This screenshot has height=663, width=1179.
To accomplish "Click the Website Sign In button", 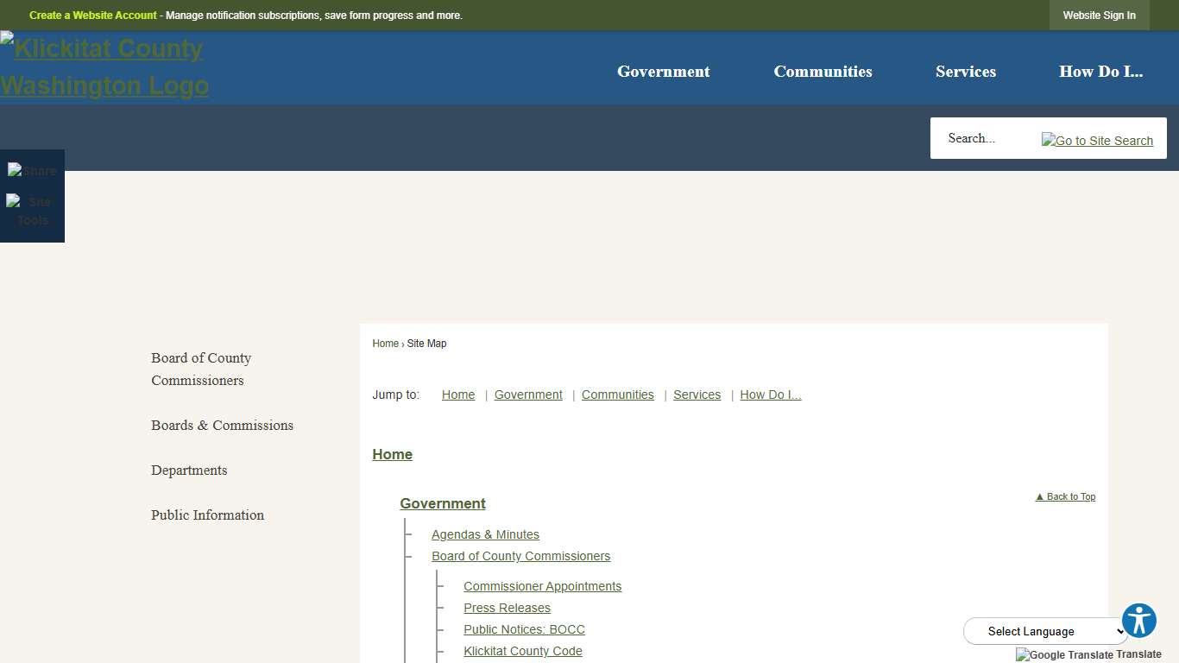I will (x=1099, y=16).
